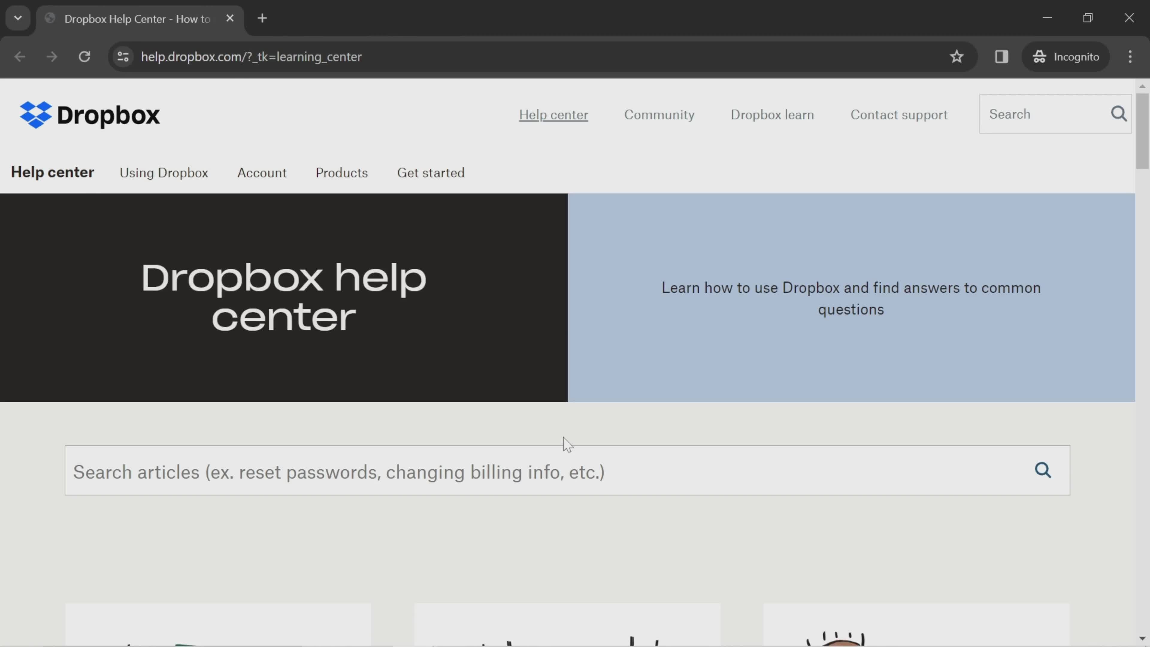Open the Dropbox learn link
The height and width of the screenshot is (647, 1150).
pos(772,115)
